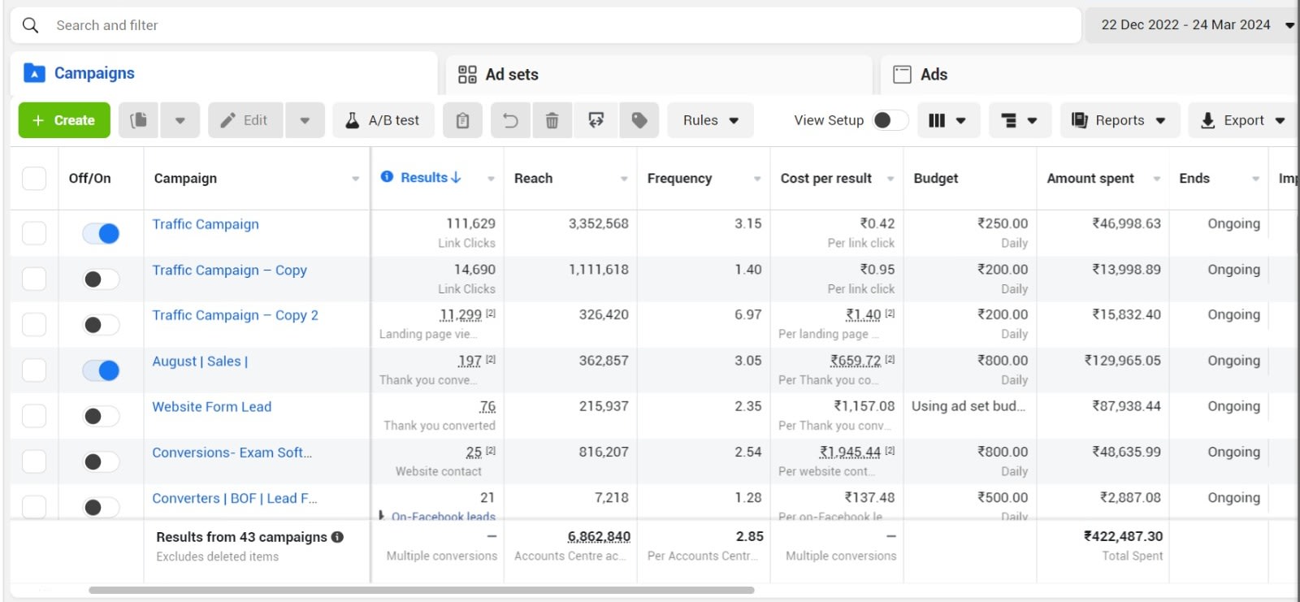Click the duplicate campaign icon
Viewport: 1300px width, 602px height.
click(x=139, y=120)
